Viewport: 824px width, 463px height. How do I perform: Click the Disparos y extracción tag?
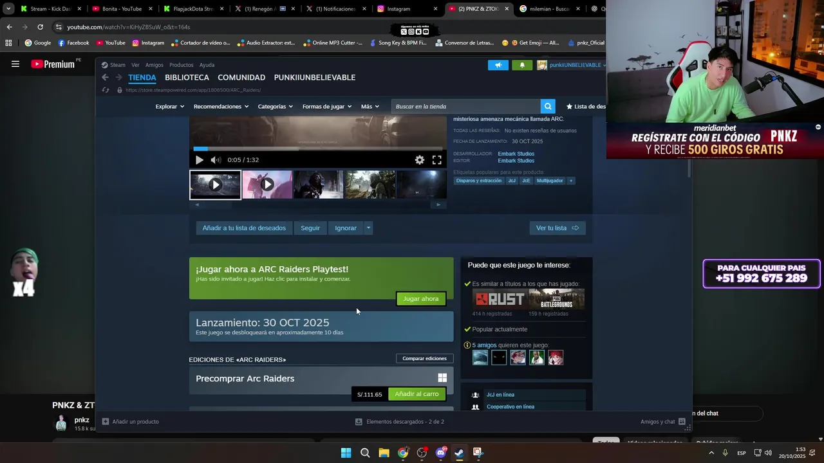coord(479,181)
